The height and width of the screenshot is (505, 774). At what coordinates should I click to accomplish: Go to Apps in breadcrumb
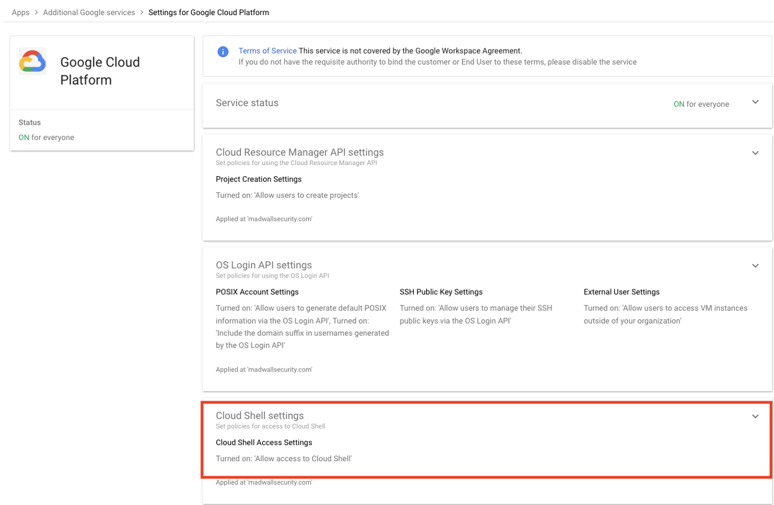pyautogui.click(x=20, y=12)
